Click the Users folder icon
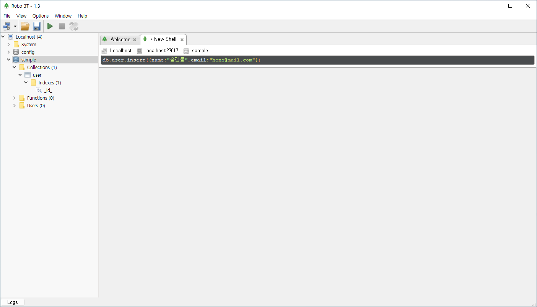 tap(22, 105)
